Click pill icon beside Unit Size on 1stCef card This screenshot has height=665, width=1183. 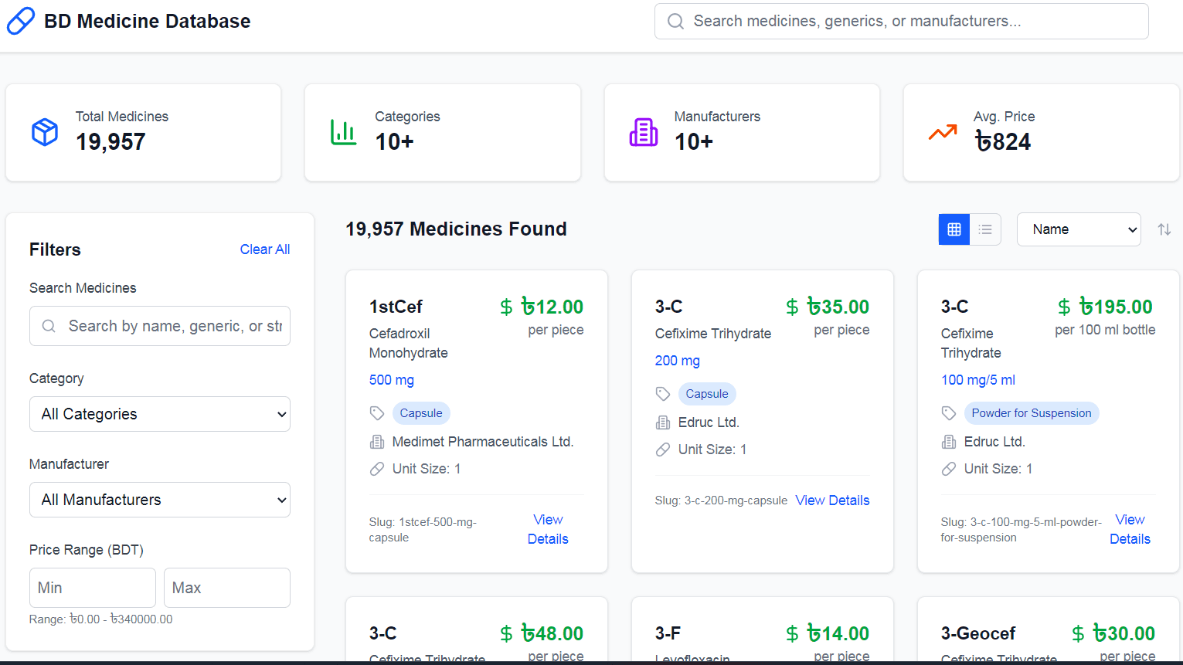click(x=377, y=469)
